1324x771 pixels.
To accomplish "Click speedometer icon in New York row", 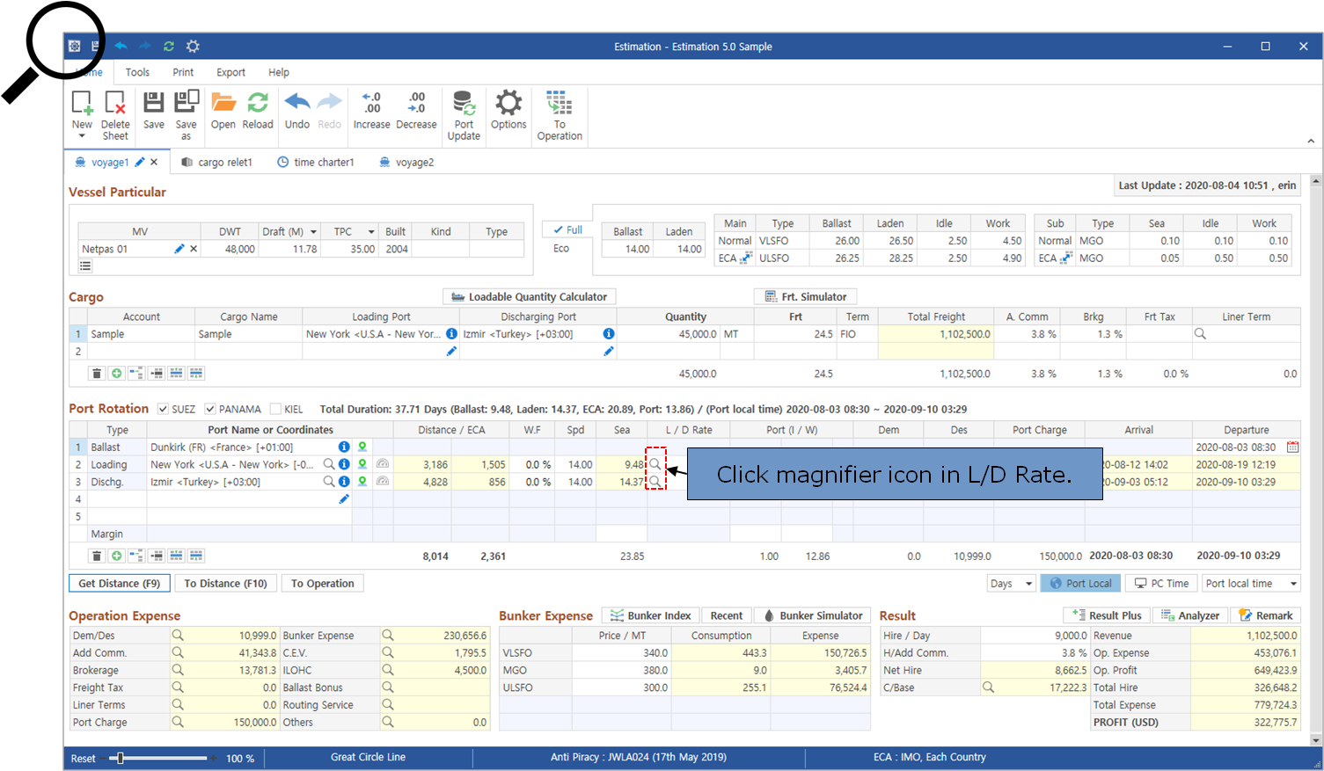I will [x=383, y=464].
